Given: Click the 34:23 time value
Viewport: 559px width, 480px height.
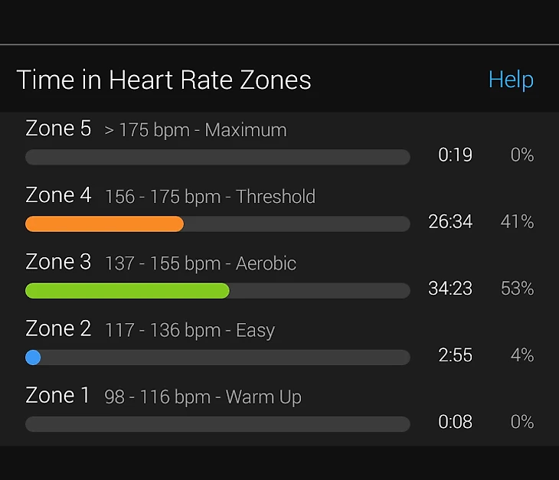Looking at the screenshot, I should (x=450, y=289).
